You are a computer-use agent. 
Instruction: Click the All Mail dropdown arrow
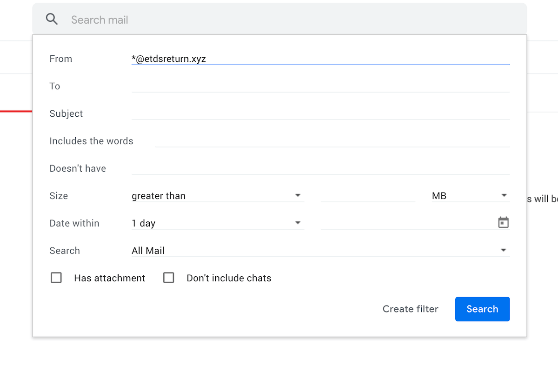point(503,250)
